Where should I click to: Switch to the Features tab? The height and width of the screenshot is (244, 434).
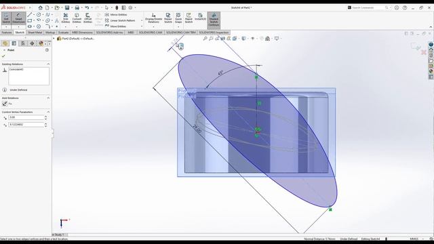coord(7,33)
